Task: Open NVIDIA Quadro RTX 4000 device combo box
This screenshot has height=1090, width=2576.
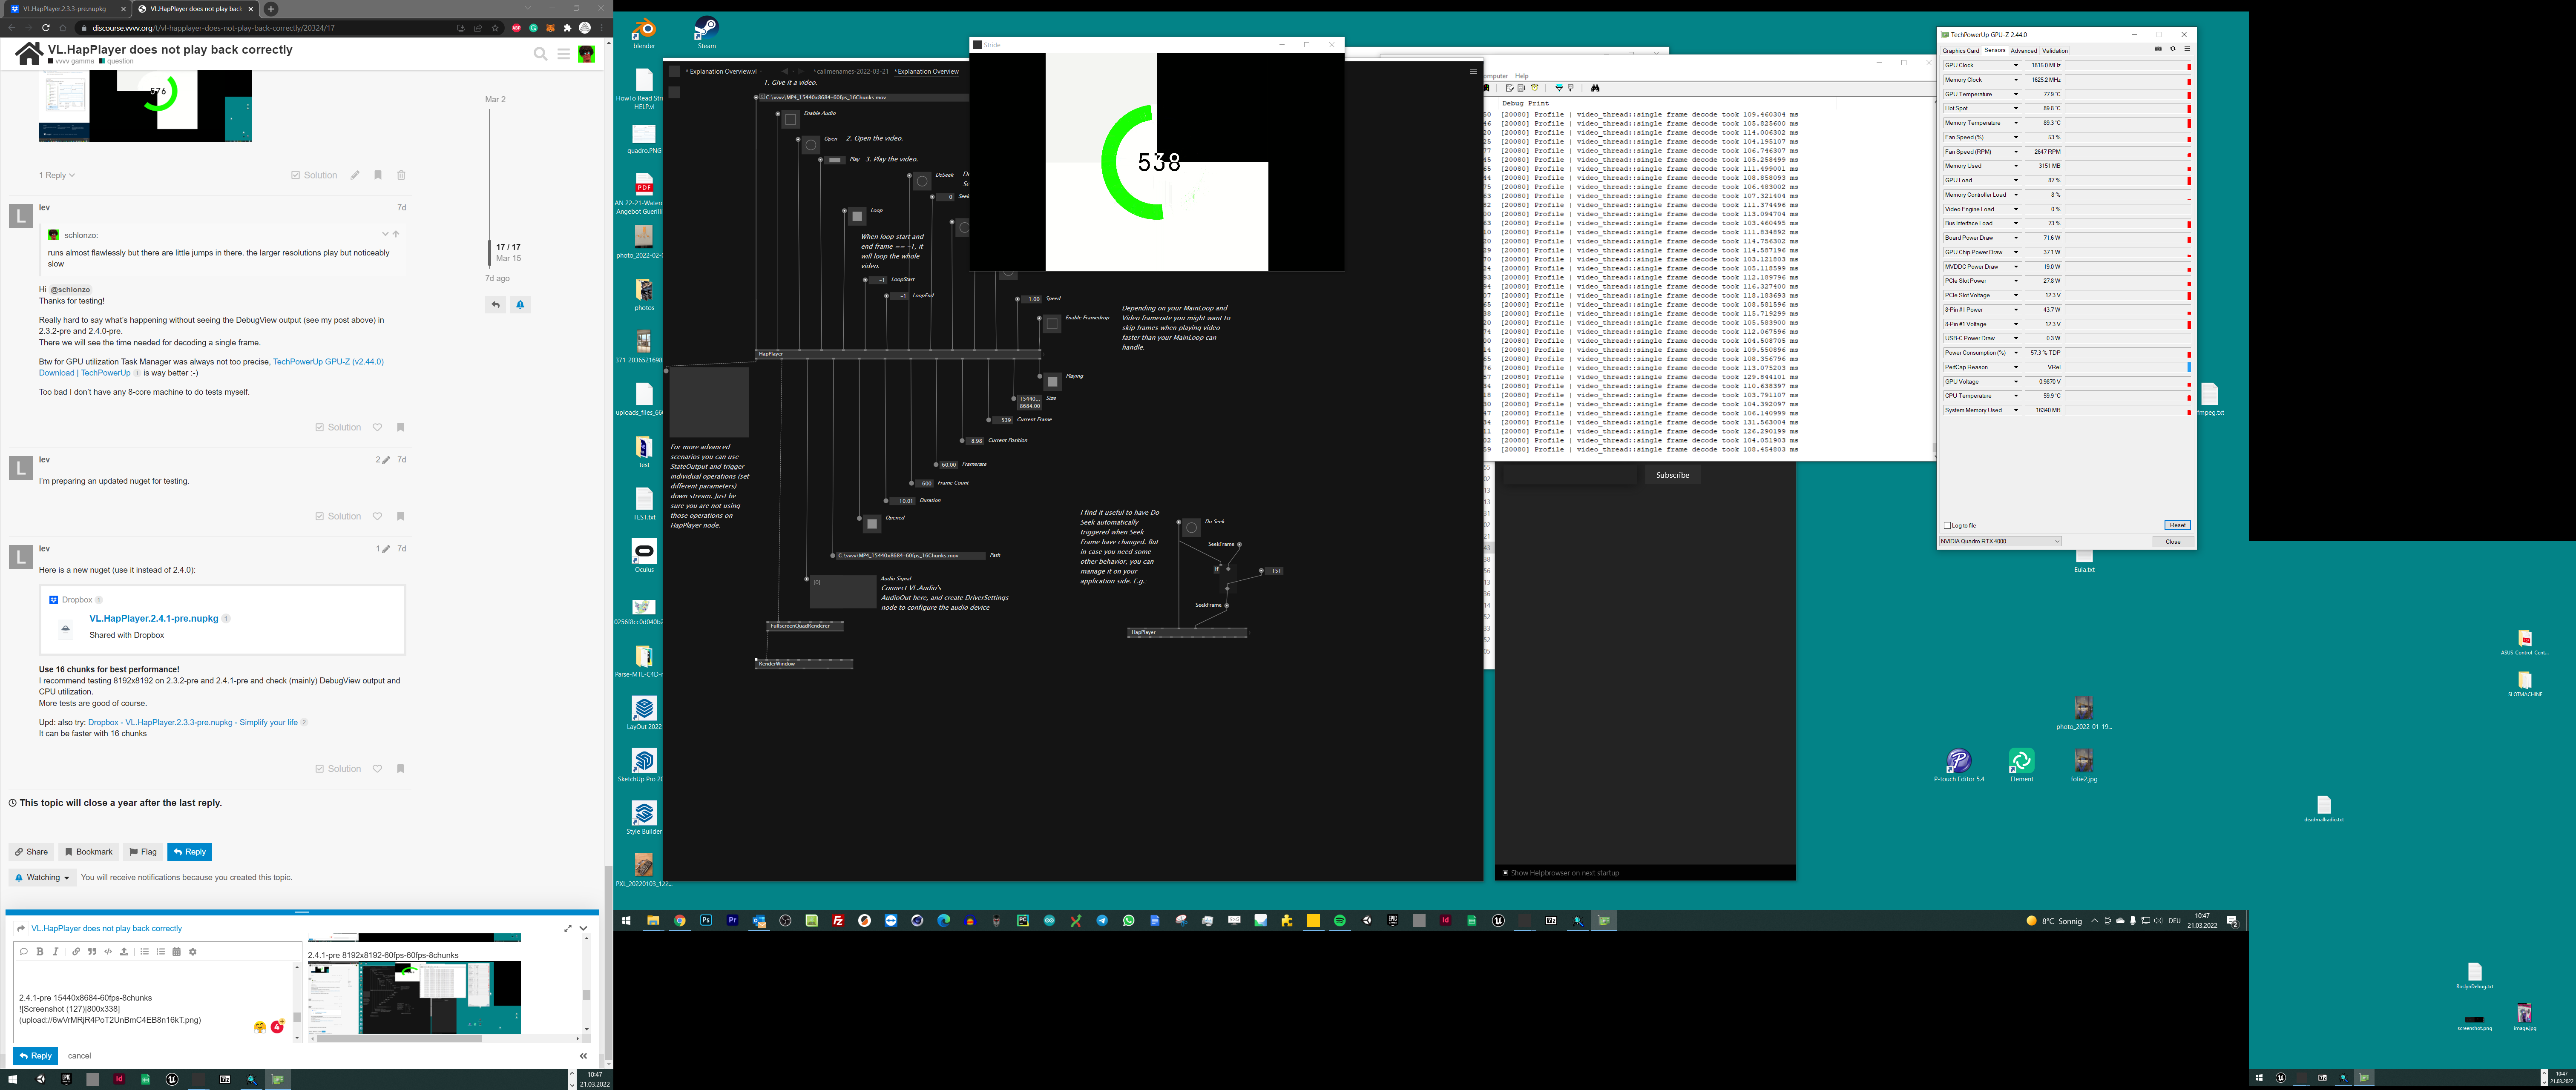Action: (x=2000, y=541)
